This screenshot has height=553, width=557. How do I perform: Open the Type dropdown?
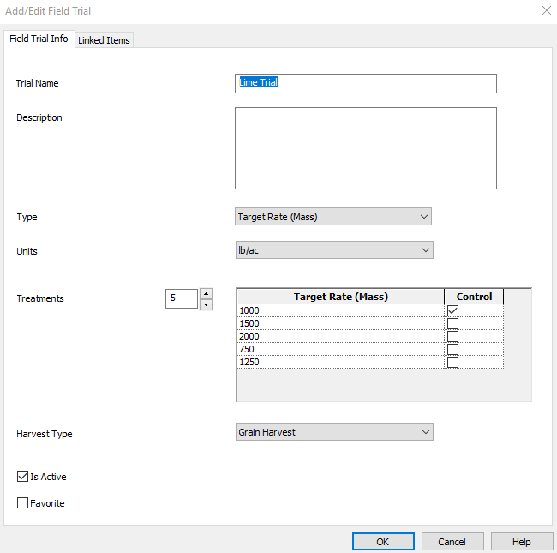[x=332, y=217]
